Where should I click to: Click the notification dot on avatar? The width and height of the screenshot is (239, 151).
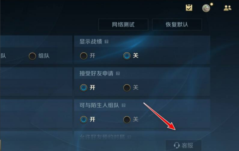[x=211, y=4]
